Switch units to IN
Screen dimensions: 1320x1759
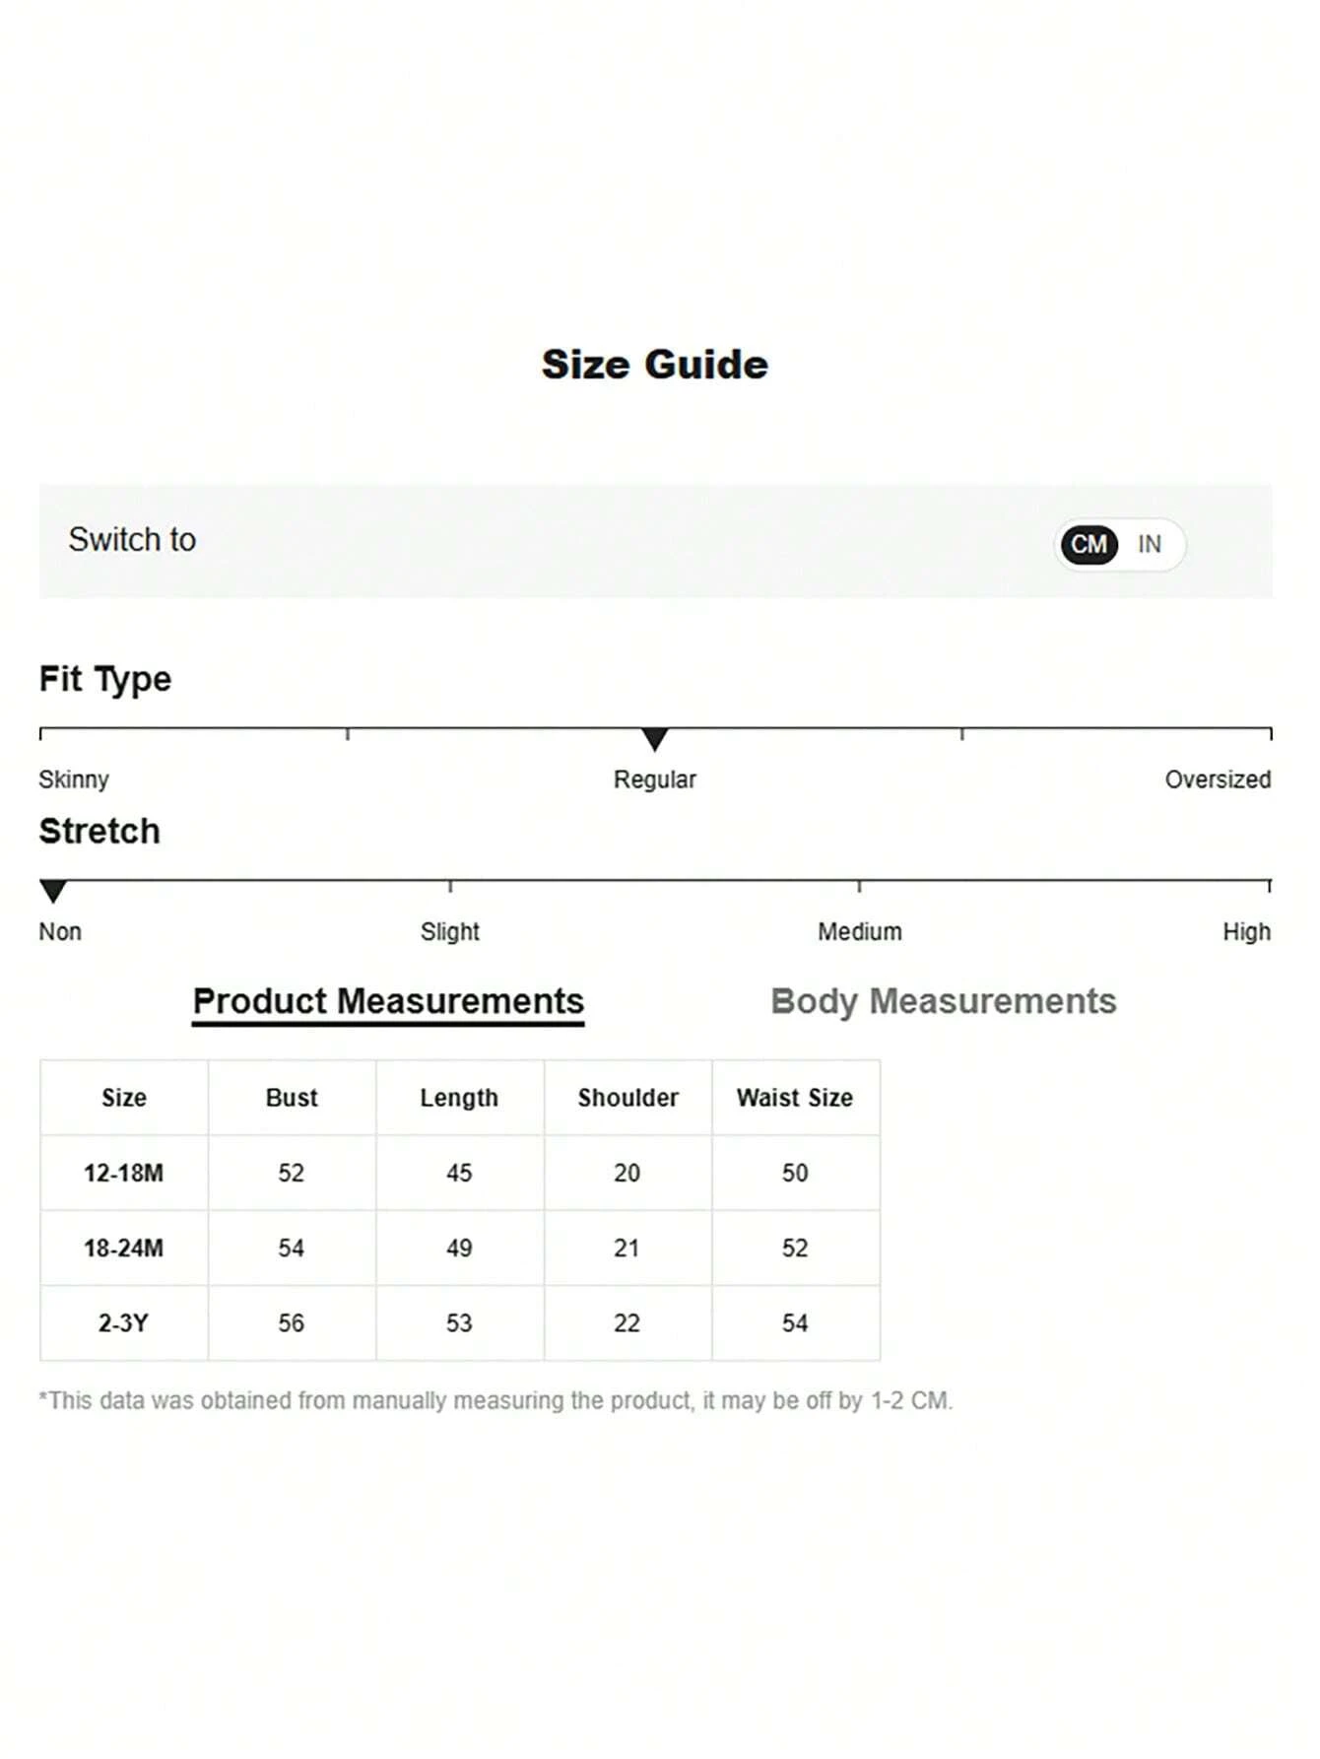click(1149, 544)
